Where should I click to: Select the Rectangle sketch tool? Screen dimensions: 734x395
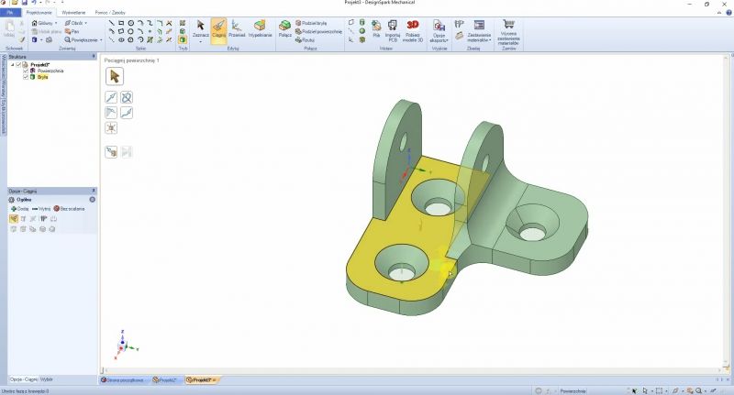tap(121, 23)
